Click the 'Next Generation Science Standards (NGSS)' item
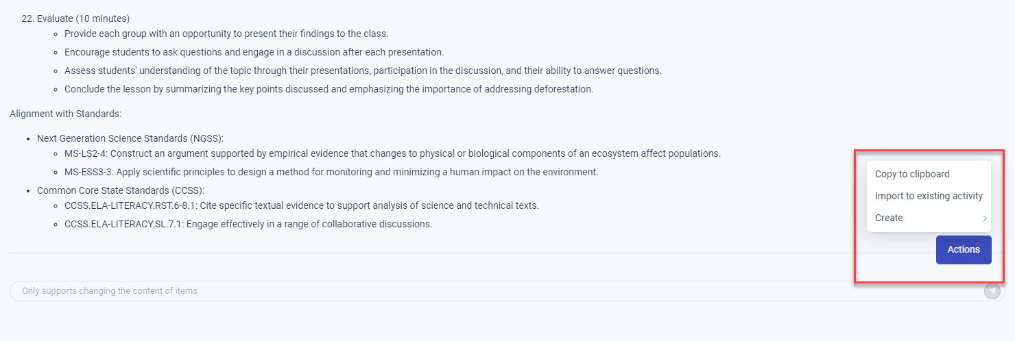Image resolution: width=1015 pixels, height=341 pixels. point(130,138)
